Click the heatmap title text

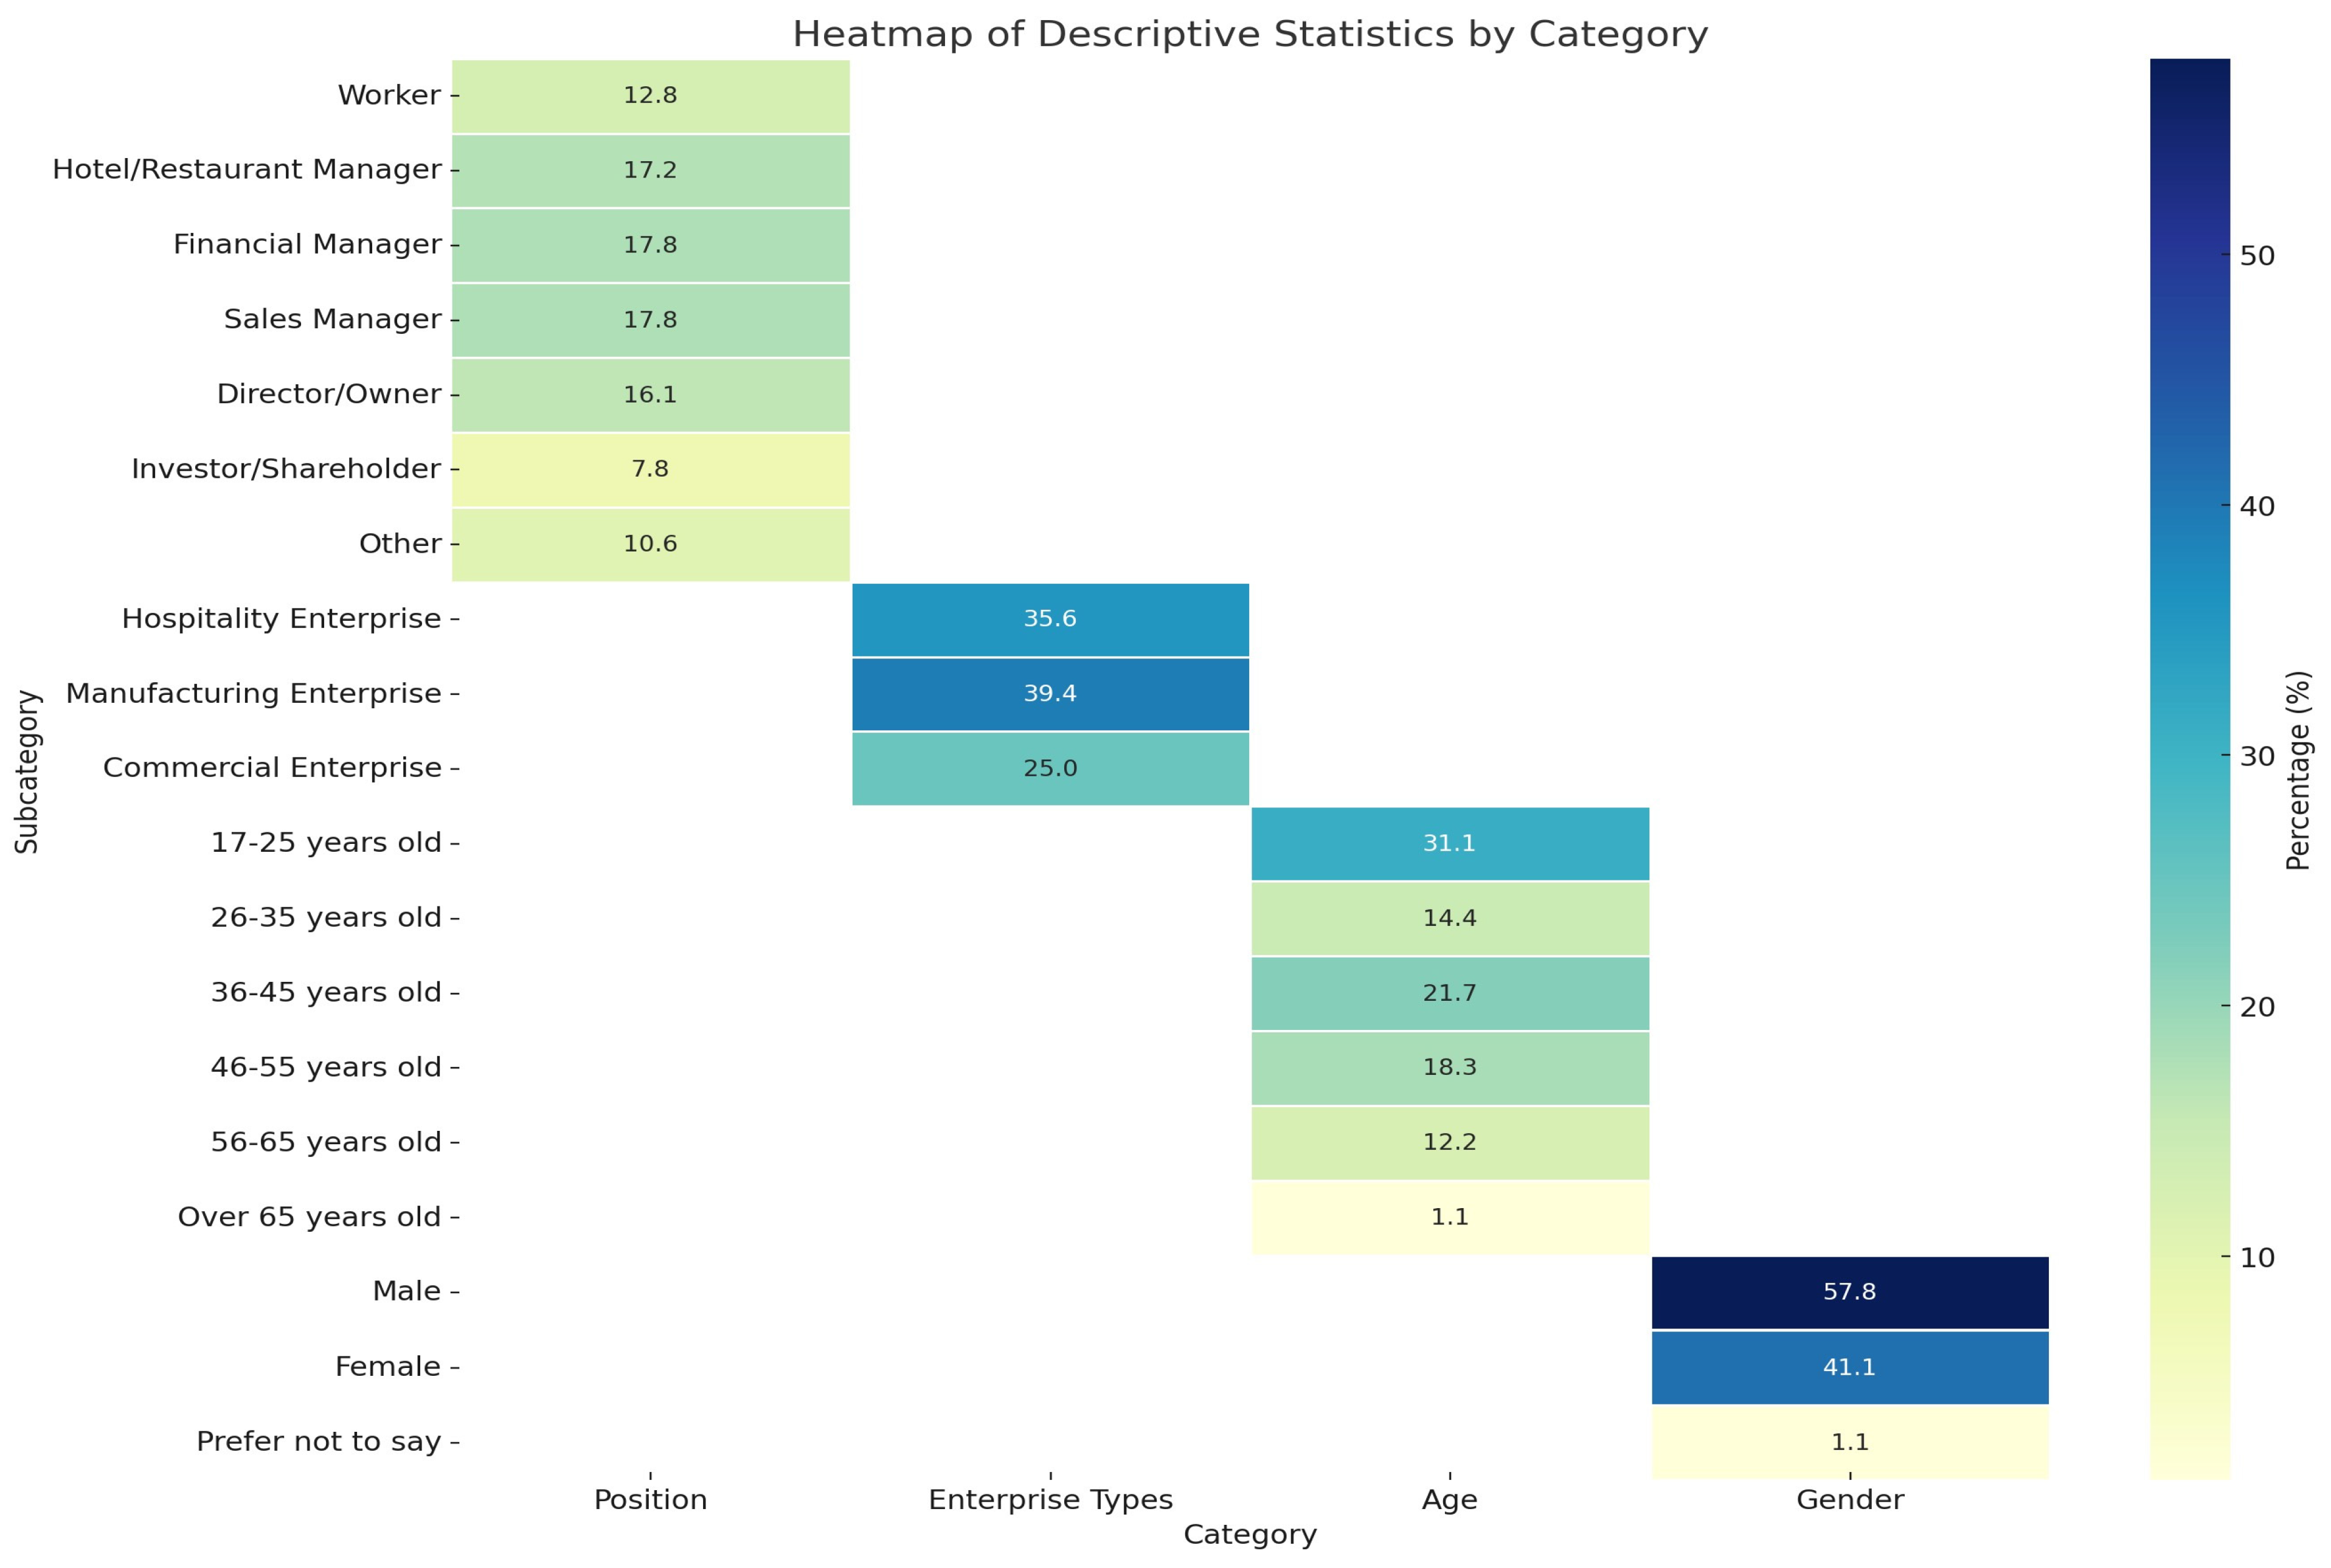(x=1250, y=35)
